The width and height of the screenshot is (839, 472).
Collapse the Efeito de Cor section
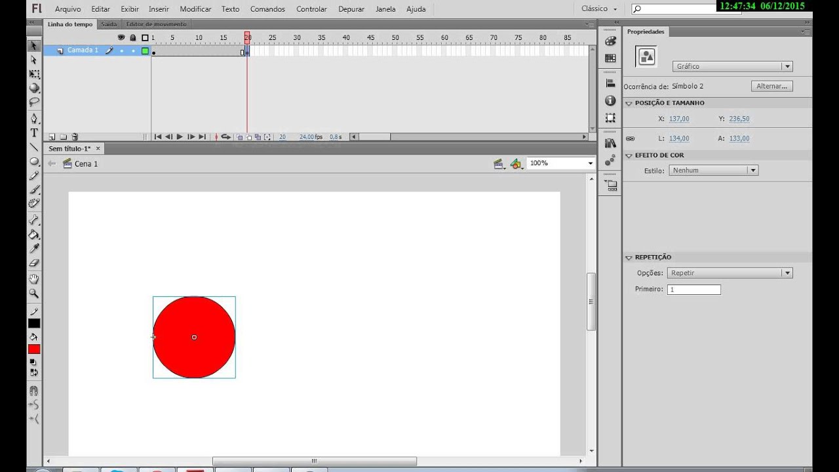click(629, 155)
